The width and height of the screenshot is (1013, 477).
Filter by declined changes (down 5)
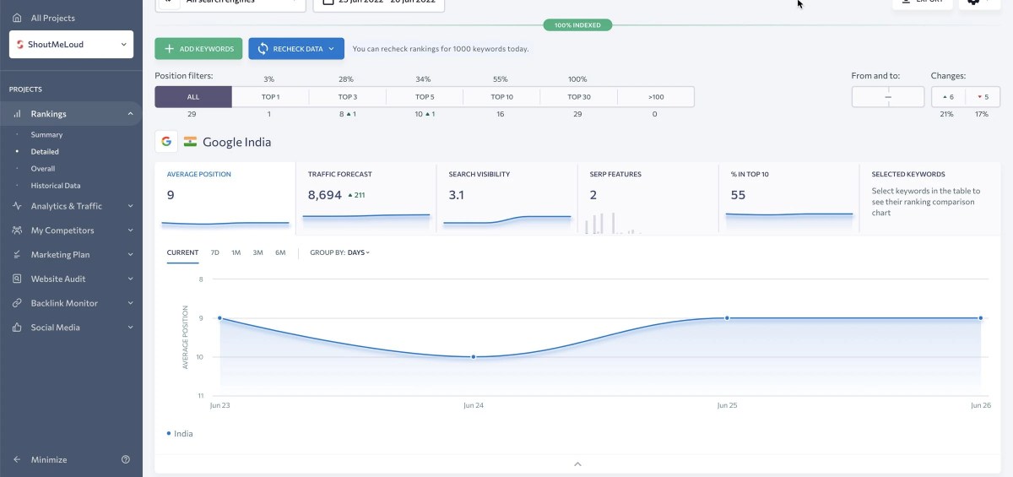tap(982, 97)
